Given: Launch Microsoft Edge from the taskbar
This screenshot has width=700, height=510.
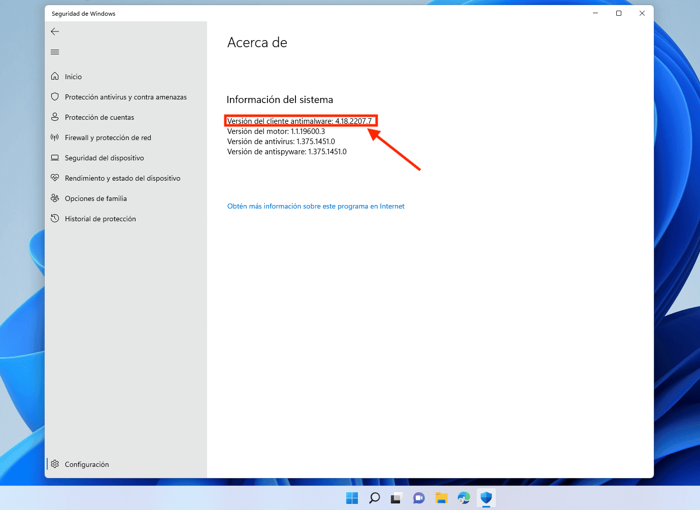Looking at the screenshot, I should [x=463, y=498].
